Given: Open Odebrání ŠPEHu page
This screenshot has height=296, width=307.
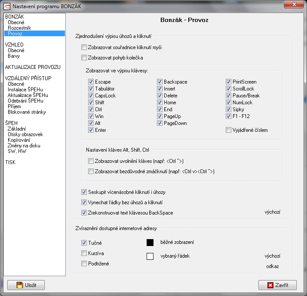Looking at the screenshot, I should 25,101.
